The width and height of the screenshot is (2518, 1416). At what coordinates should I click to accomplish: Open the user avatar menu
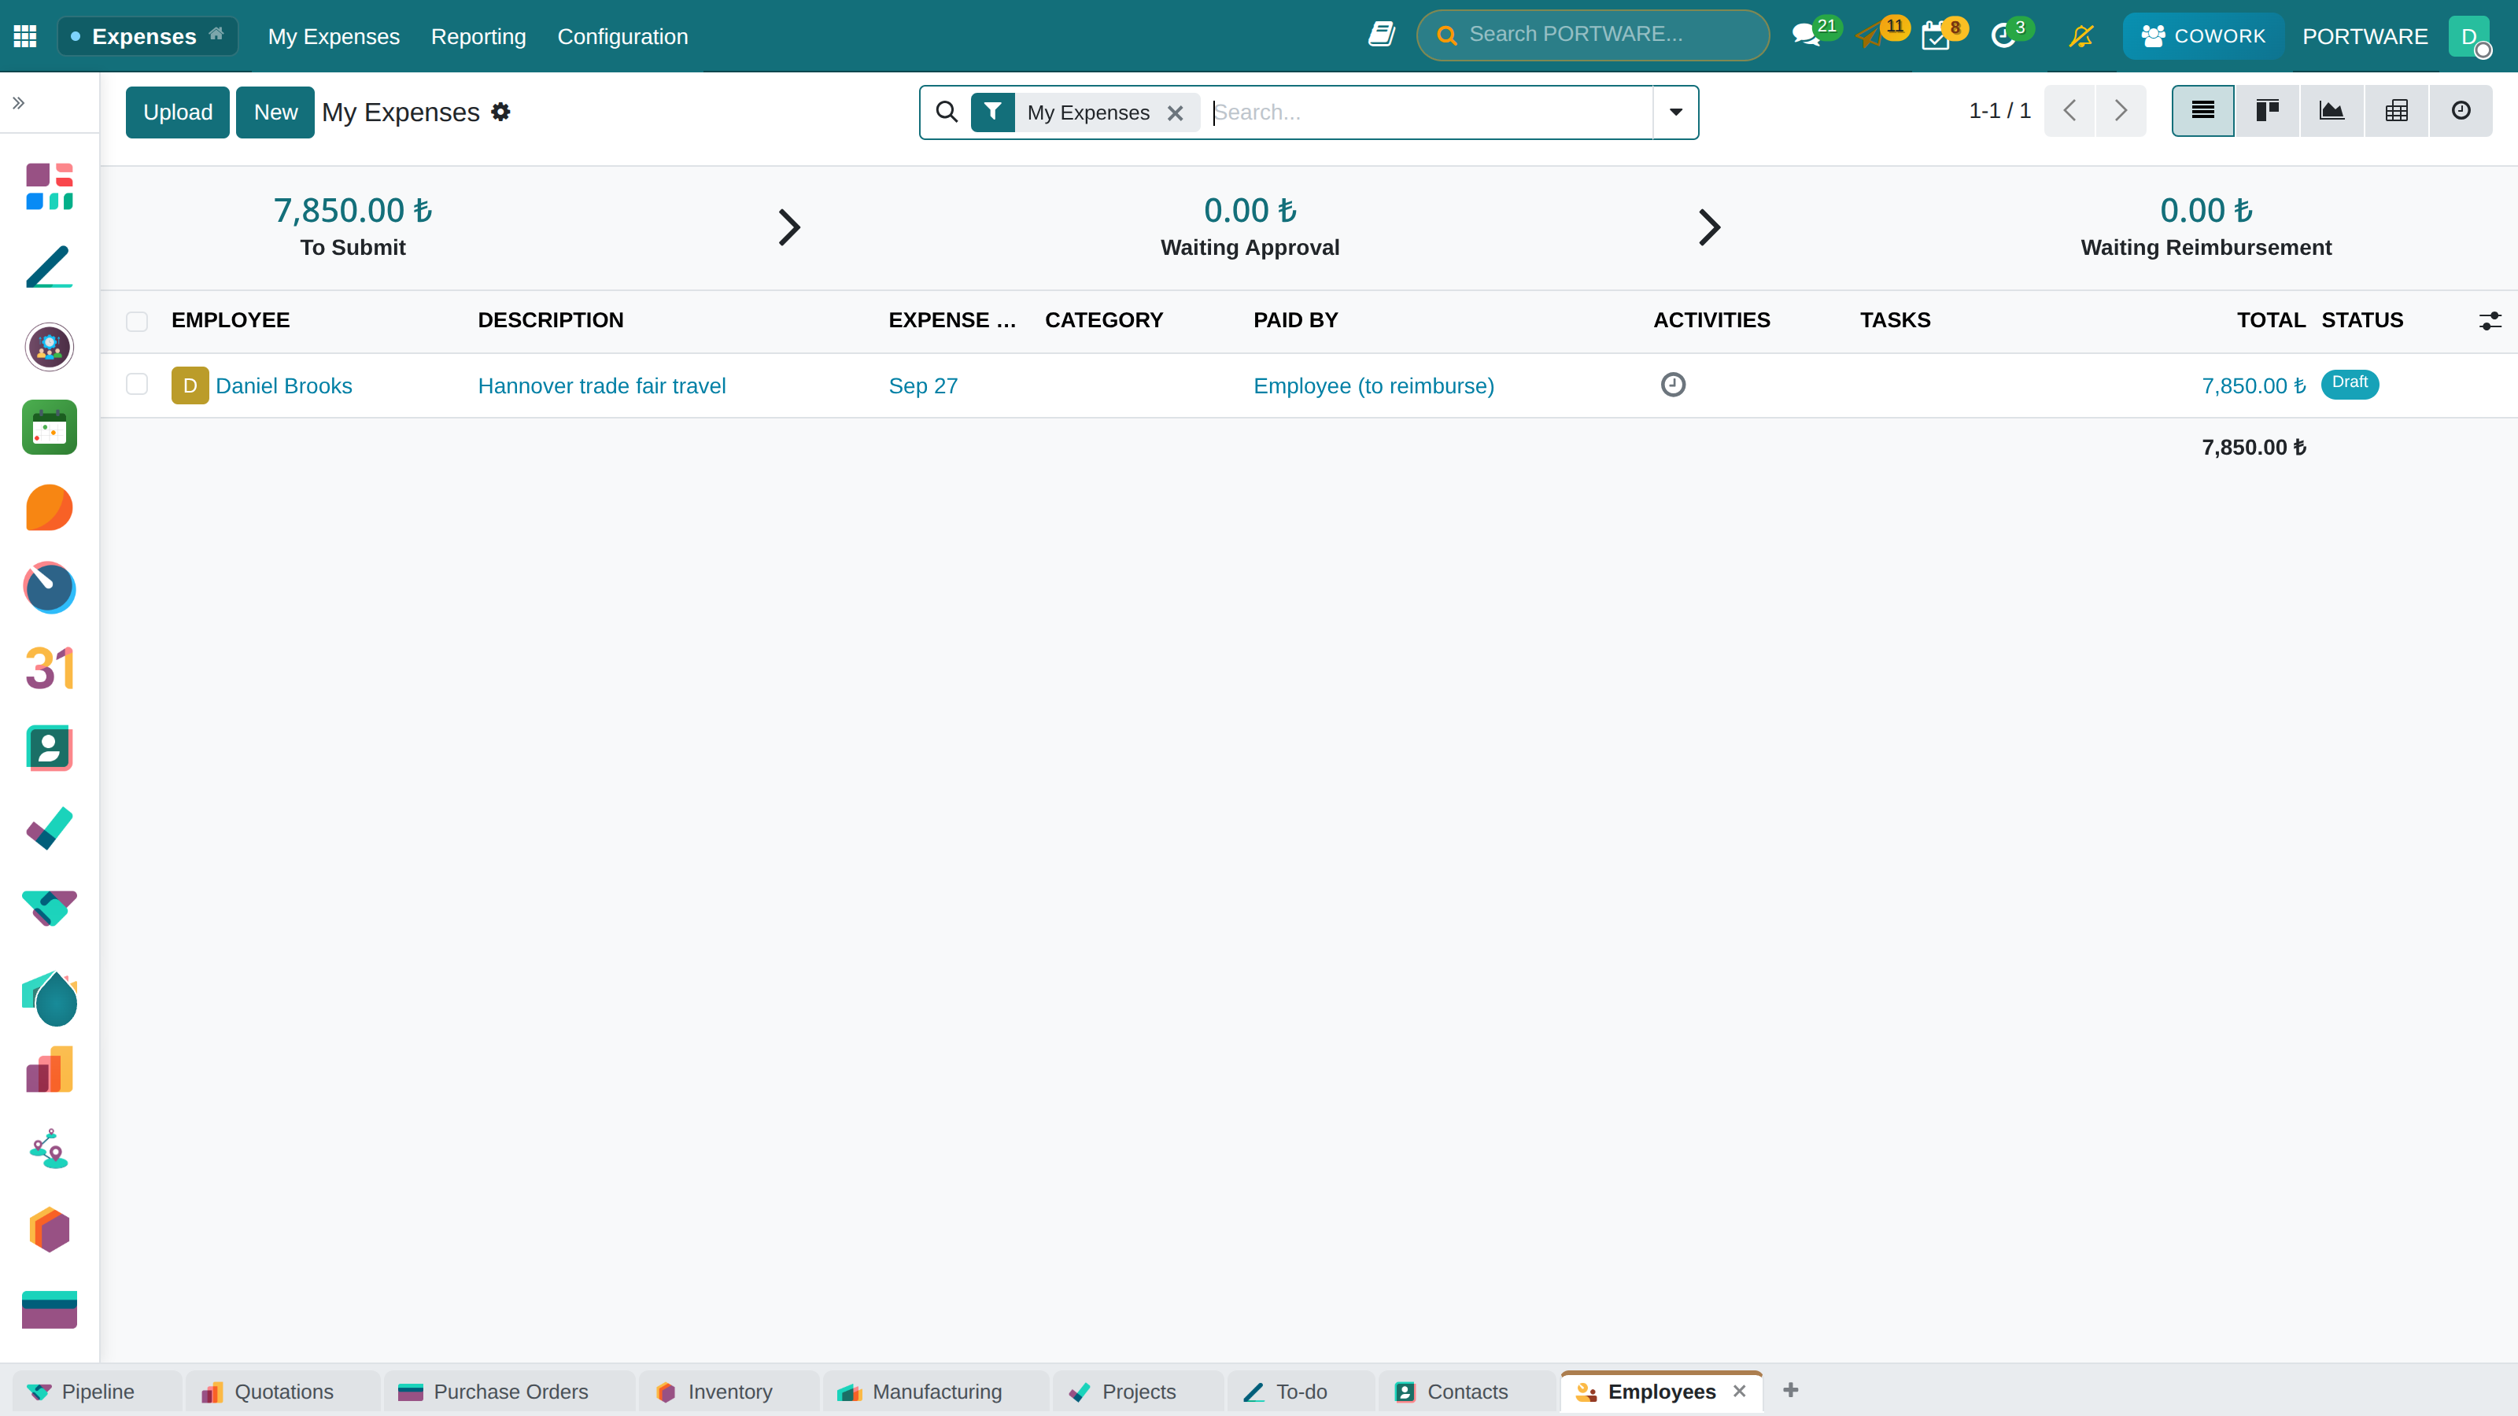[2469, 36]
